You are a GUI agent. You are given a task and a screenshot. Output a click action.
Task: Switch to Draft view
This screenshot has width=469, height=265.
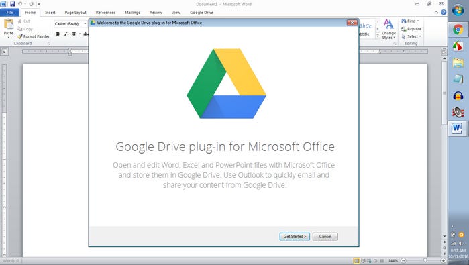click(382, 261)
